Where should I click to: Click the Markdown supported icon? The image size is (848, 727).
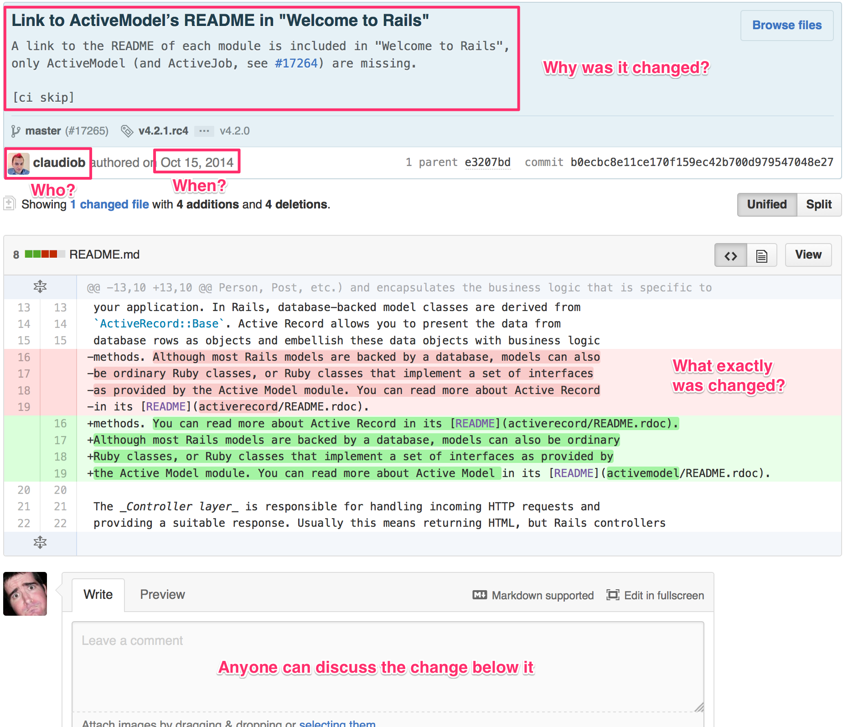(480, 595)
